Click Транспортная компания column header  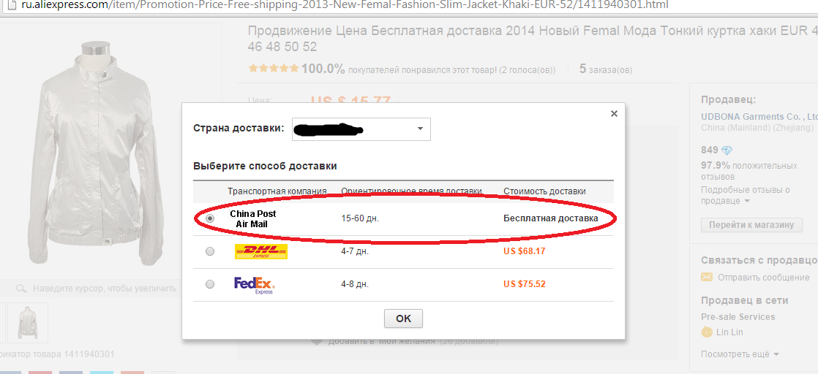click(x=277, y=191)
